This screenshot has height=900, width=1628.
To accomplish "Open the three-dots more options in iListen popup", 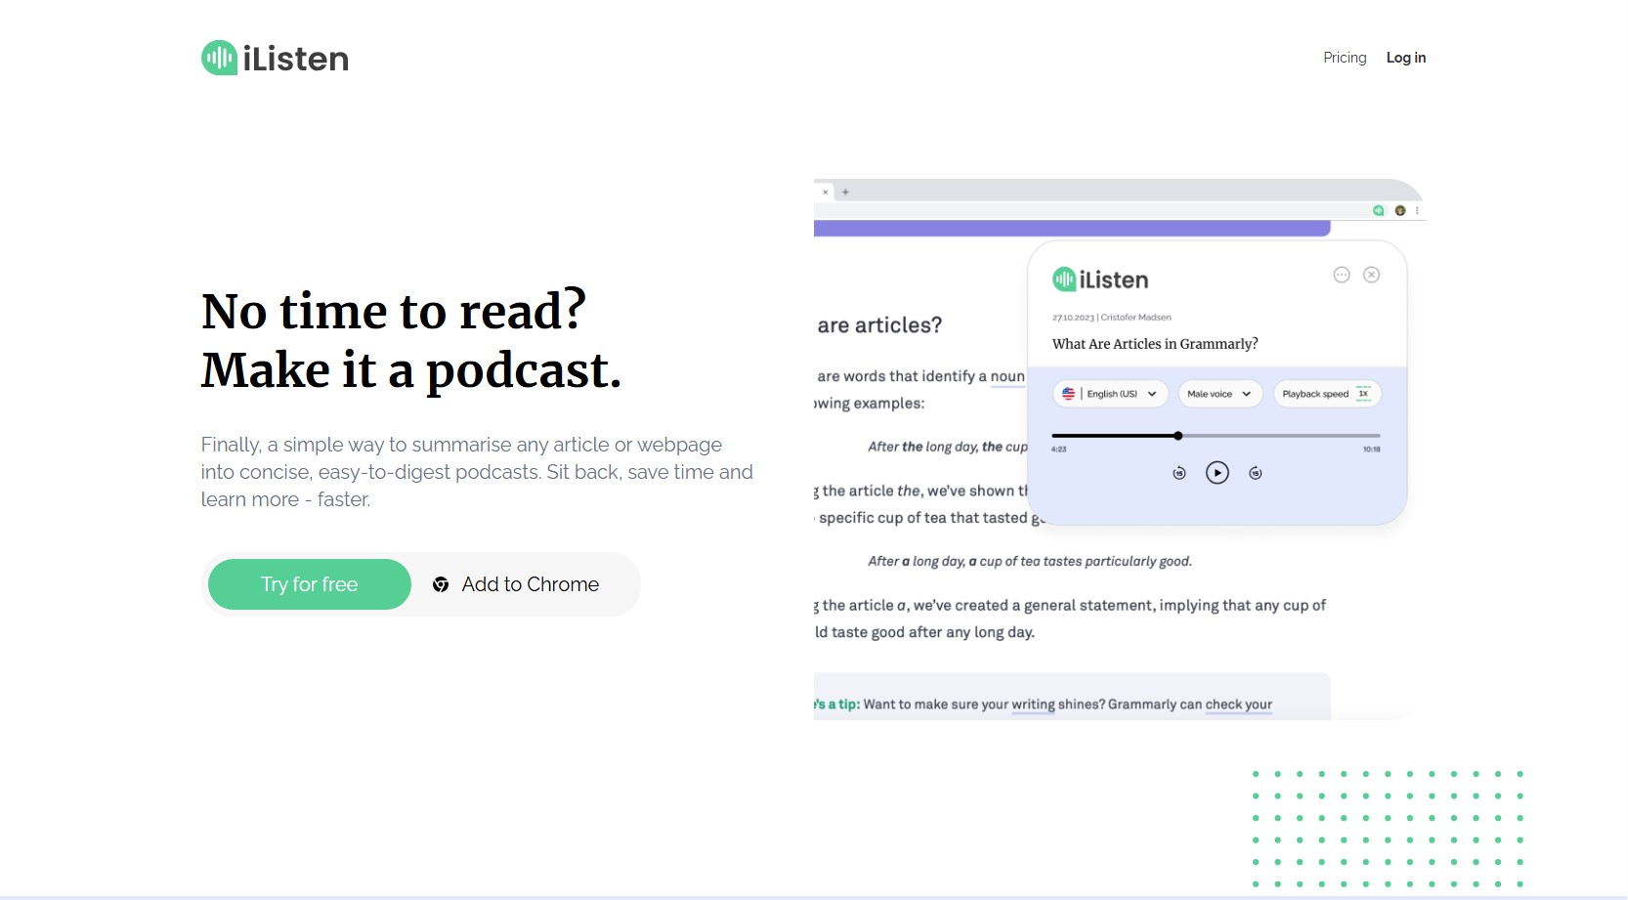I will click(1342, 275).
